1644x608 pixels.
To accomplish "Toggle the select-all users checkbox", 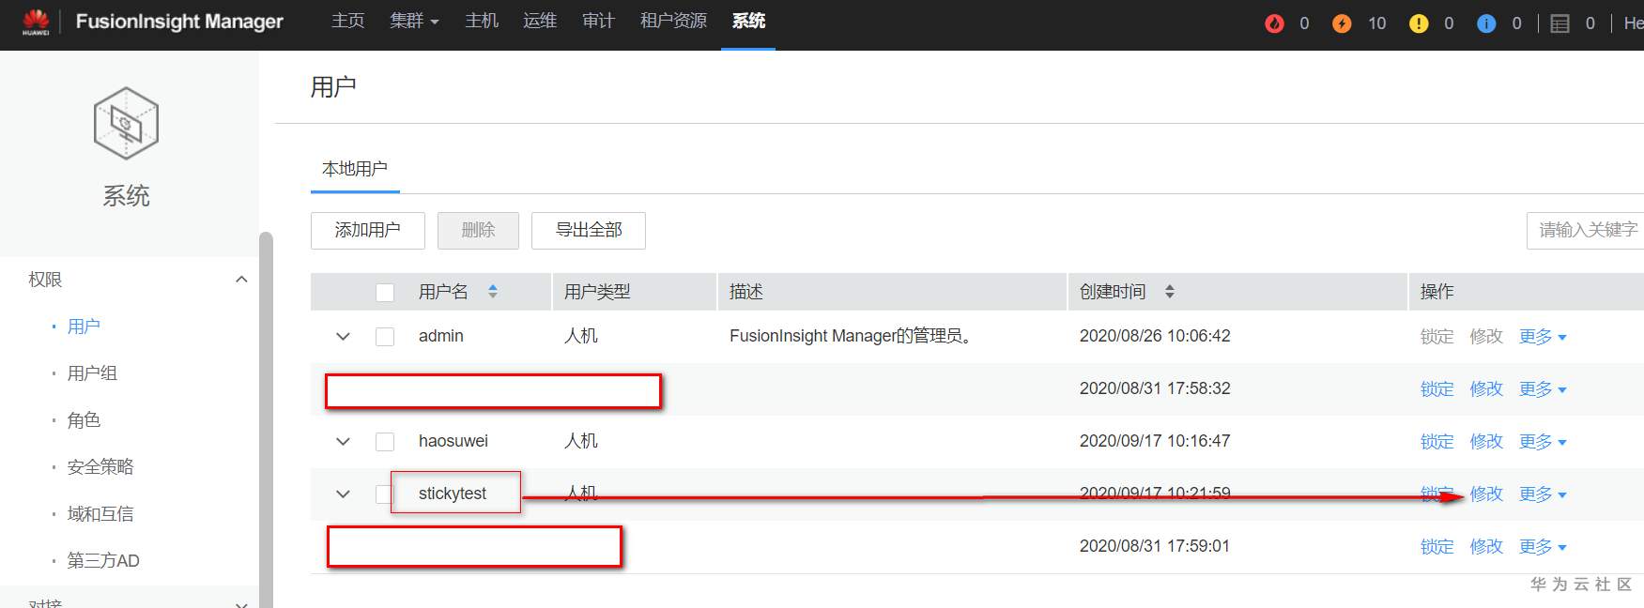I will 385,293.
